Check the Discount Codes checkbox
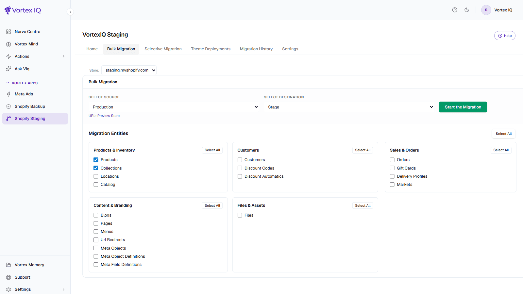Image resolution: width=523 pixels, height=294 pixels. coord(240,168)
